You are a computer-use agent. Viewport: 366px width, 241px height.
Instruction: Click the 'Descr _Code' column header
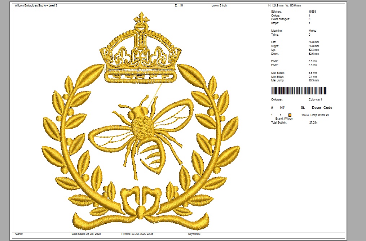tap(322, 108)
